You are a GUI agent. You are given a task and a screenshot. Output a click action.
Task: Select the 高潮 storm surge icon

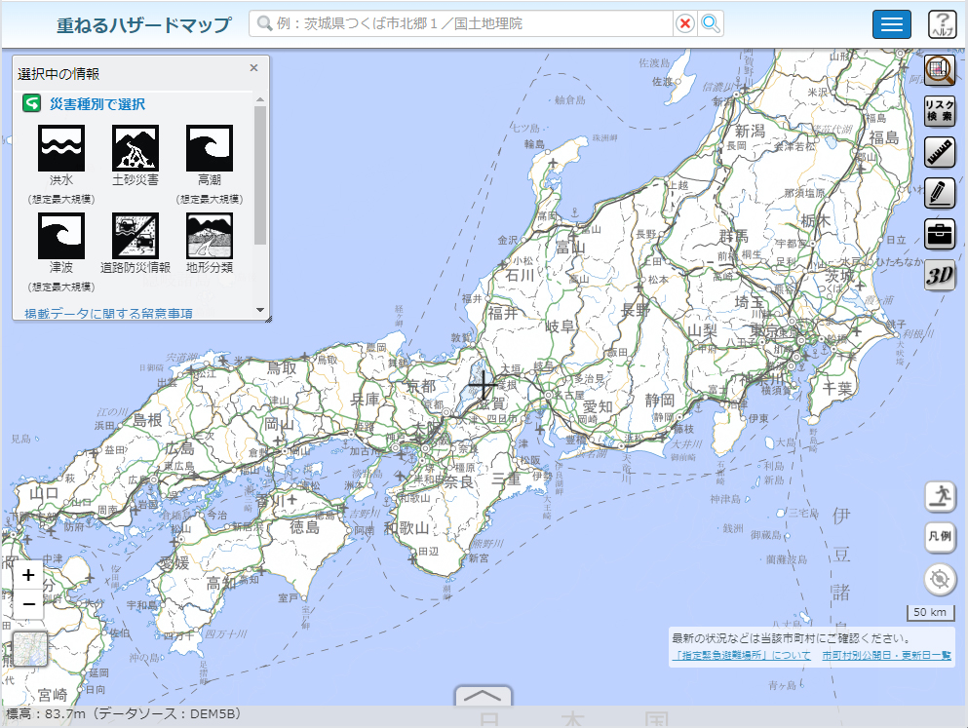(210, 149)
